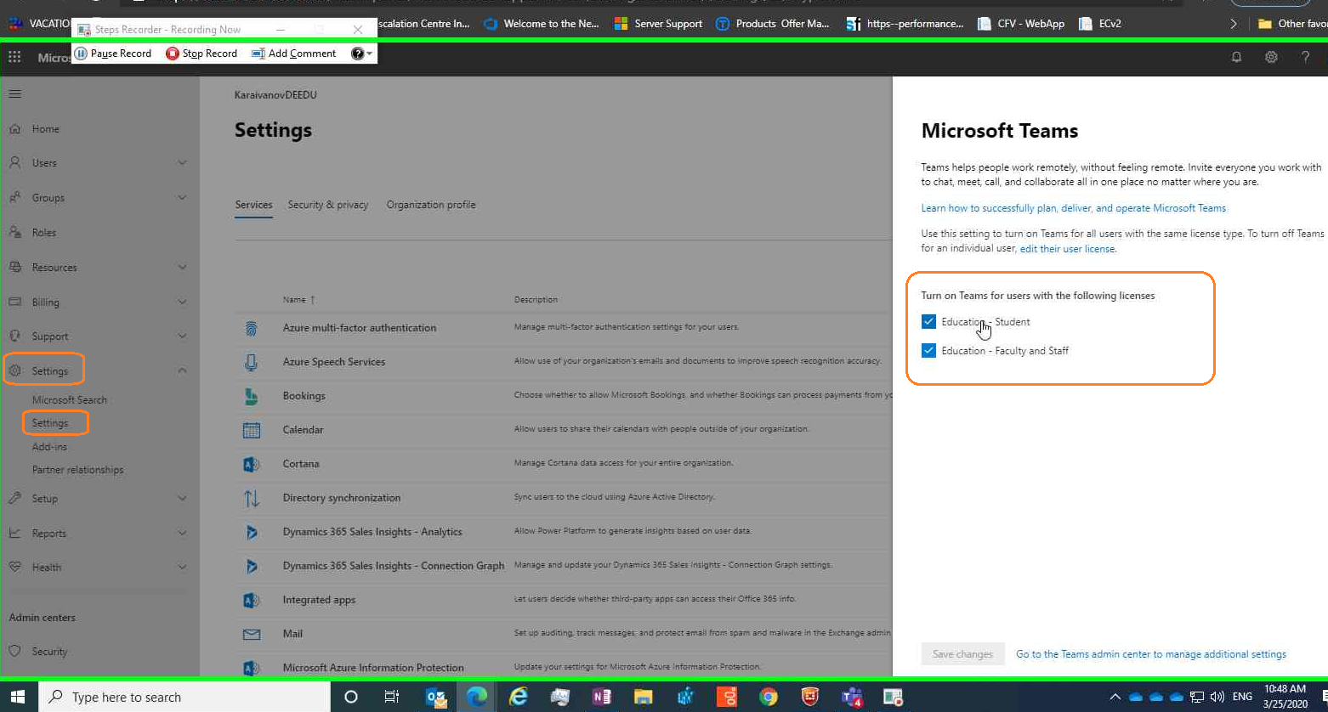The height and width of the screenshot is (712, 1328).
Task: Open Server Support bookmark
Action: point(658,24)
